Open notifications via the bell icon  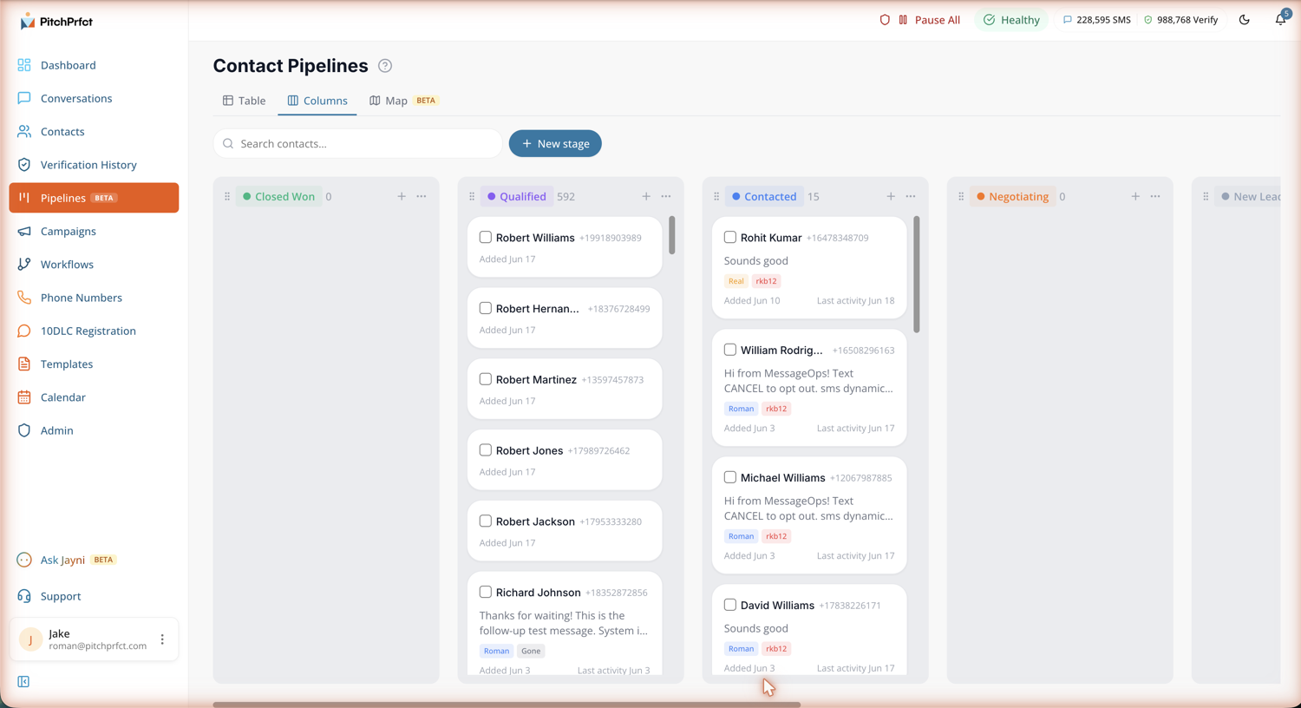[x=1281, y=19]
